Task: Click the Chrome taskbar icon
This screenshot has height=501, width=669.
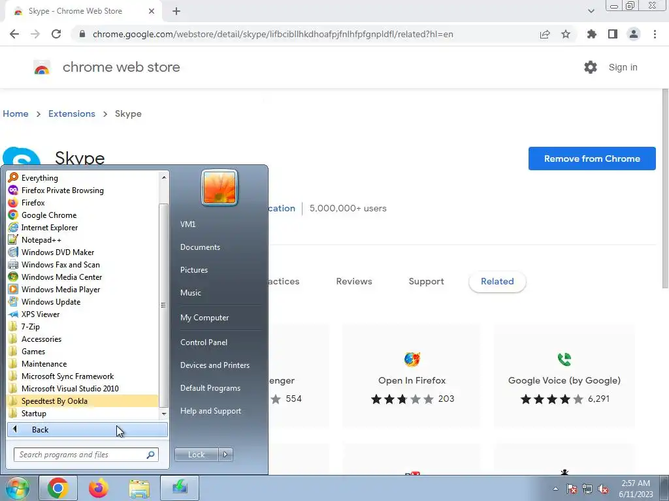Action: click(x=58, y=488)
